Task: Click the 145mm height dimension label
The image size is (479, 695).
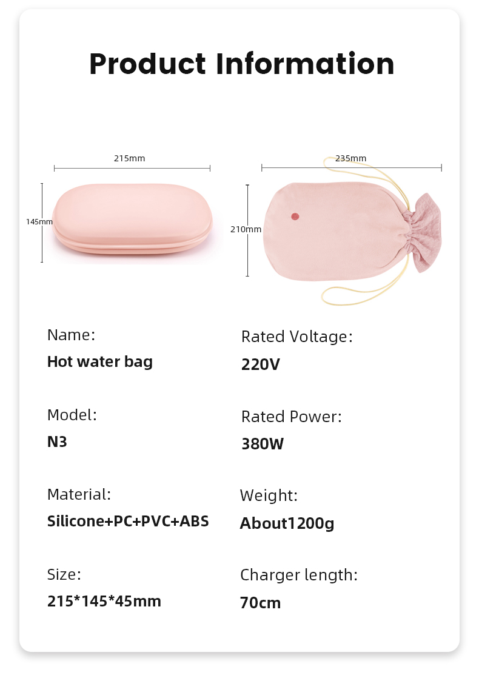Action: click(39, 221)
